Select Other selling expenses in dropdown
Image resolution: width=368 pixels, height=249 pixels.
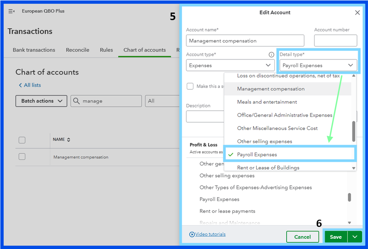[288, 142]
